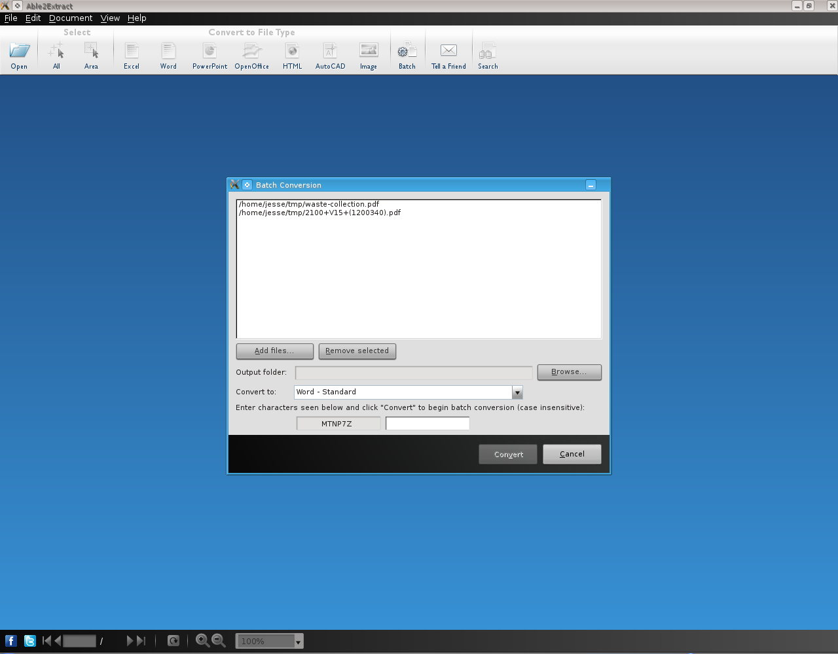
Task: Select the 2100+V15+(1200340).pdf list entry
Action: (x=319, y=213)
